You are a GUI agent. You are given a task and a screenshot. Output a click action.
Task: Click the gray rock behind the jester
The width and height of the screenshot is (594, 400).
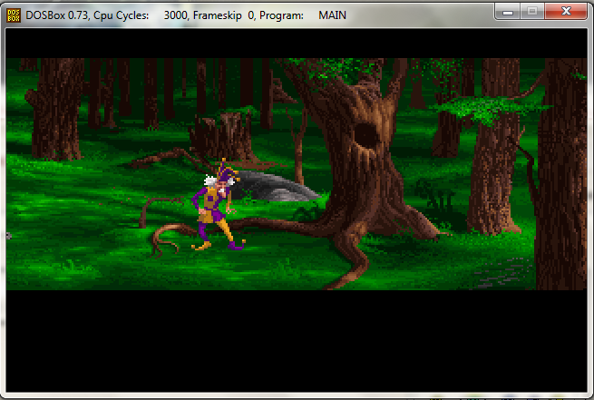point(274,186)
